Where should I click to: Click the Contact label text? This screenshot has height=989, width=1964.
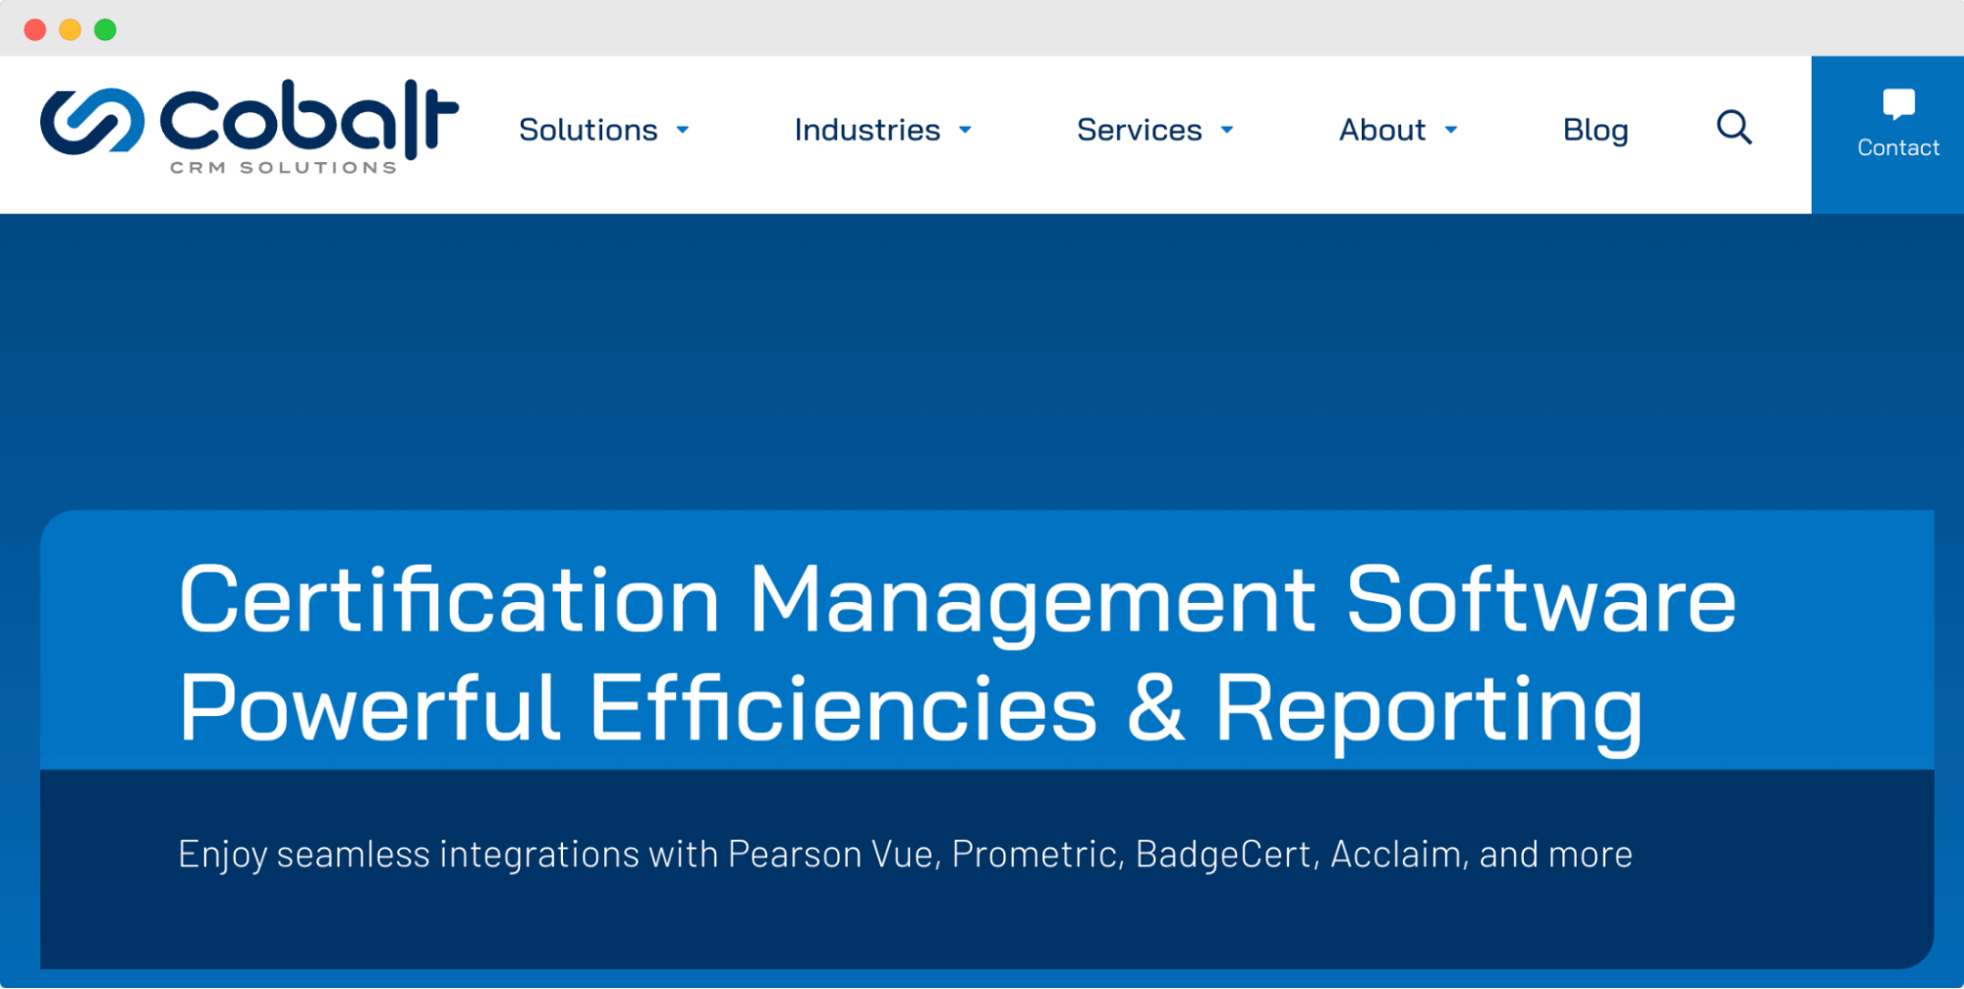click(1898, 147)
